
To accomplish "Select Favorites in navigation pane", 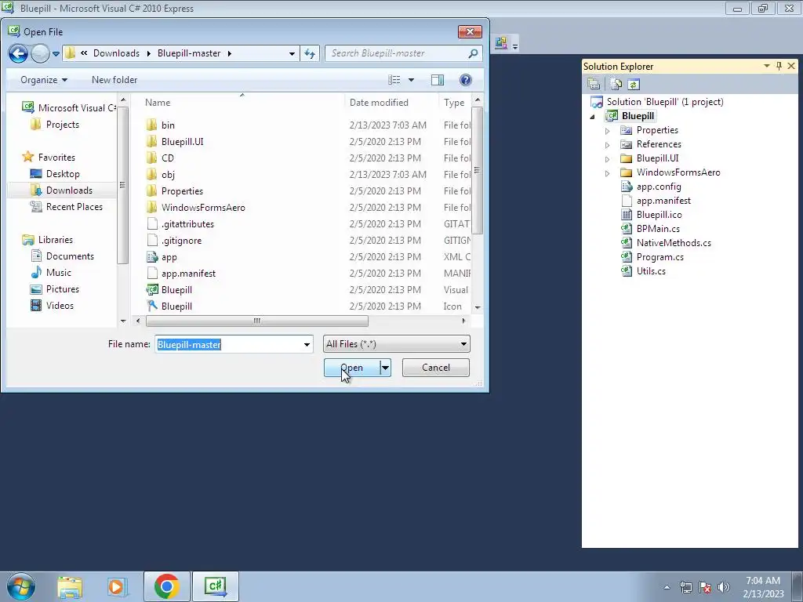I will pyautogui.click(x=49, y=157).
